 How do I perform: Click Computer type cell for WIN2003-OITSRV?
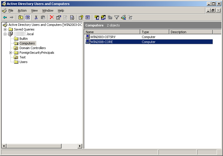[148, 37]
